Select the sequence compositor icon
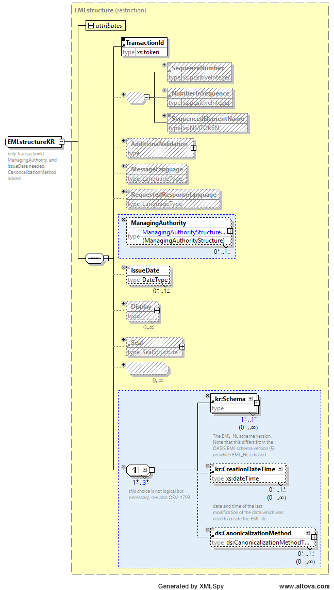 (94, 259)
